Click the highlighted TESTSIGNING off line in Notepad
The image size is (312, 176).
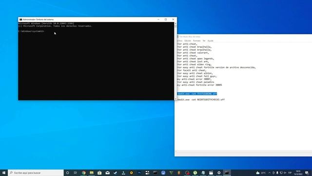pos(197,94)
